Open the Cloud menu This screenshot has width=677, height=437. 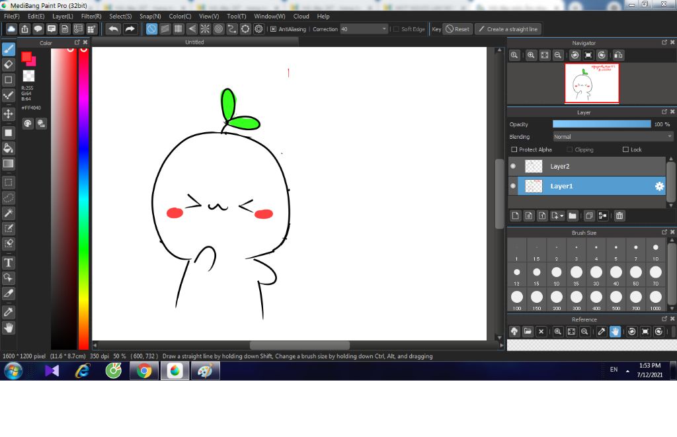point(301,16)
